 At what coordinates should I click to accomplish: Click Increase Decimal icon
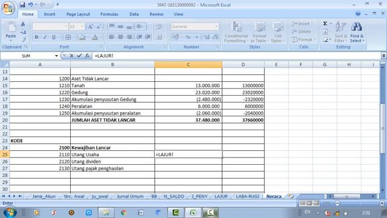click(x=207, y=37)
